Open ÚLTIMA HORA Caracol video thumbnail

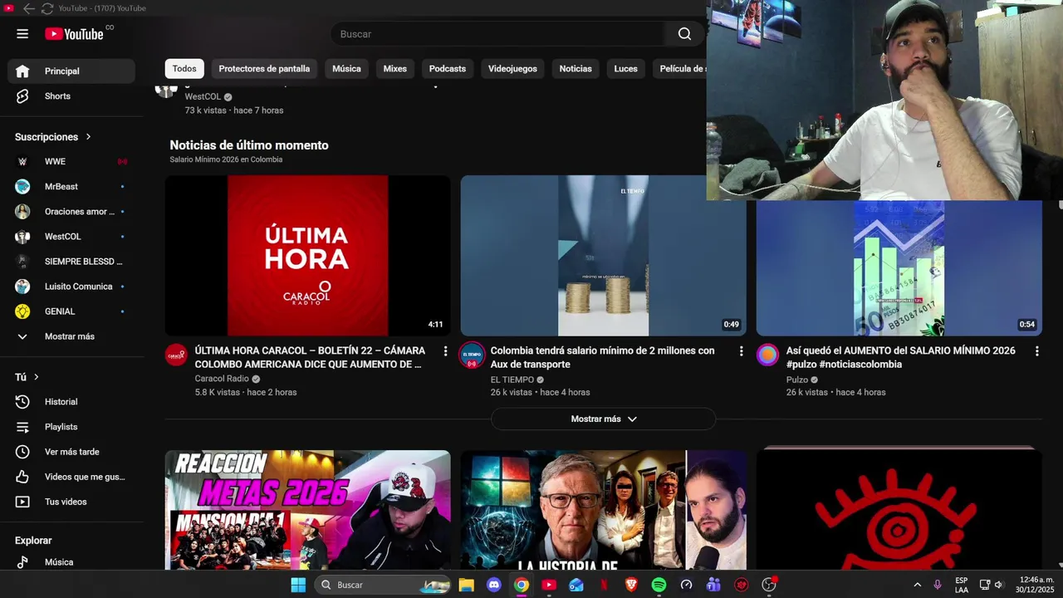[x=307, y=255]
